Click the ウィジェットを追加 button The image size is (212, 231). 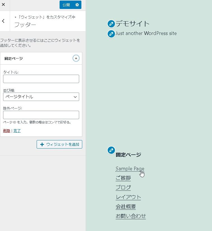59,144
